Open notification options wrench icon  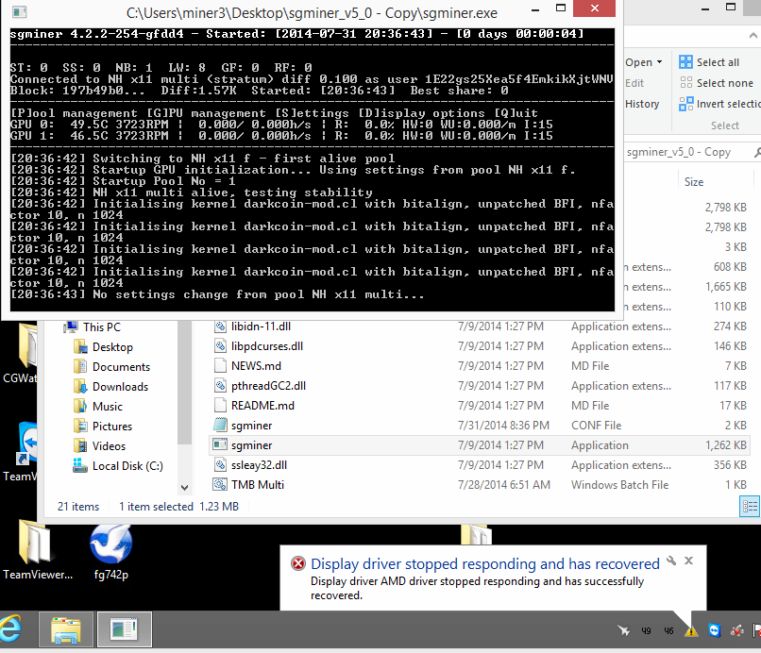coord(671,561)
